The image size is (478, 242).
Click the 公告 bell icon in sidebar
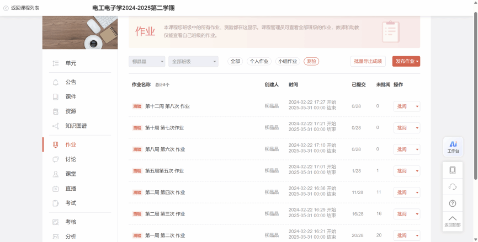coord(55,82)
